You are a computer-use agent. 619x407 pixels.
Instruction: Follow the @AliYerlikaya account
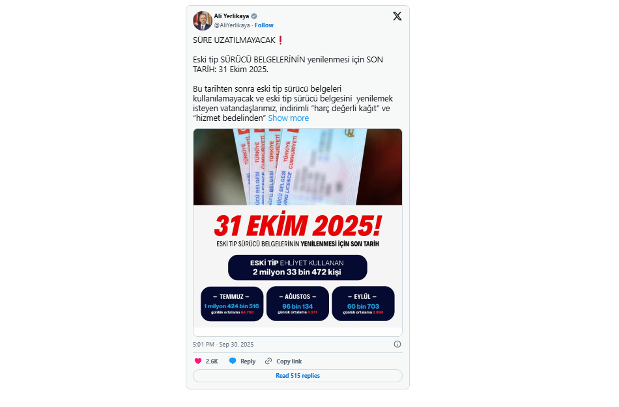pos(264,25)
